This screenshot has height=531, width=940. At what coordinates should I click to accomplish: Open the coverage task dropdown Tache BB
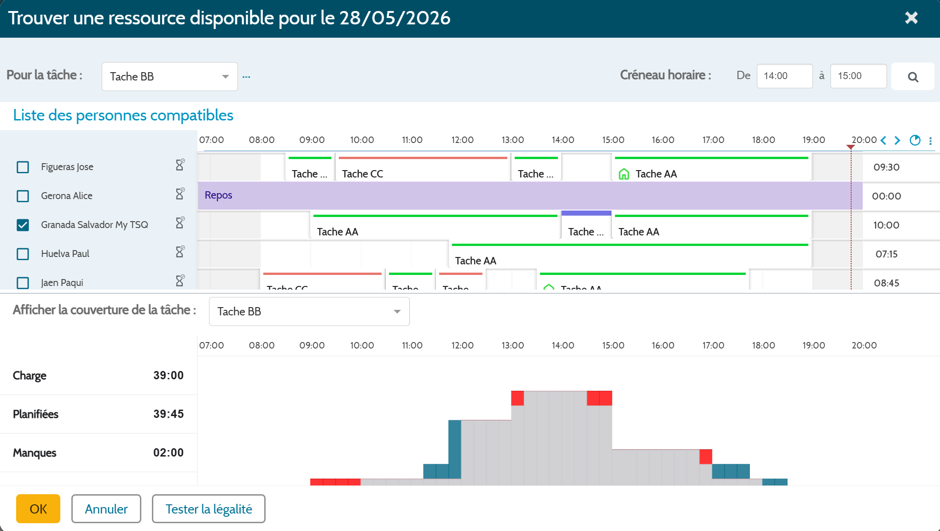(x=309, y=311)
